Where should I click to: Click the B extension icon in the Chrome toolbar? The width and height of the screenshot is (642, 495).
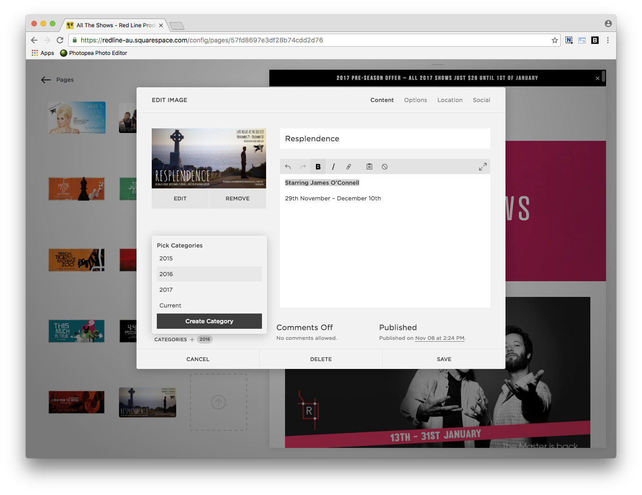click(595, 40)
